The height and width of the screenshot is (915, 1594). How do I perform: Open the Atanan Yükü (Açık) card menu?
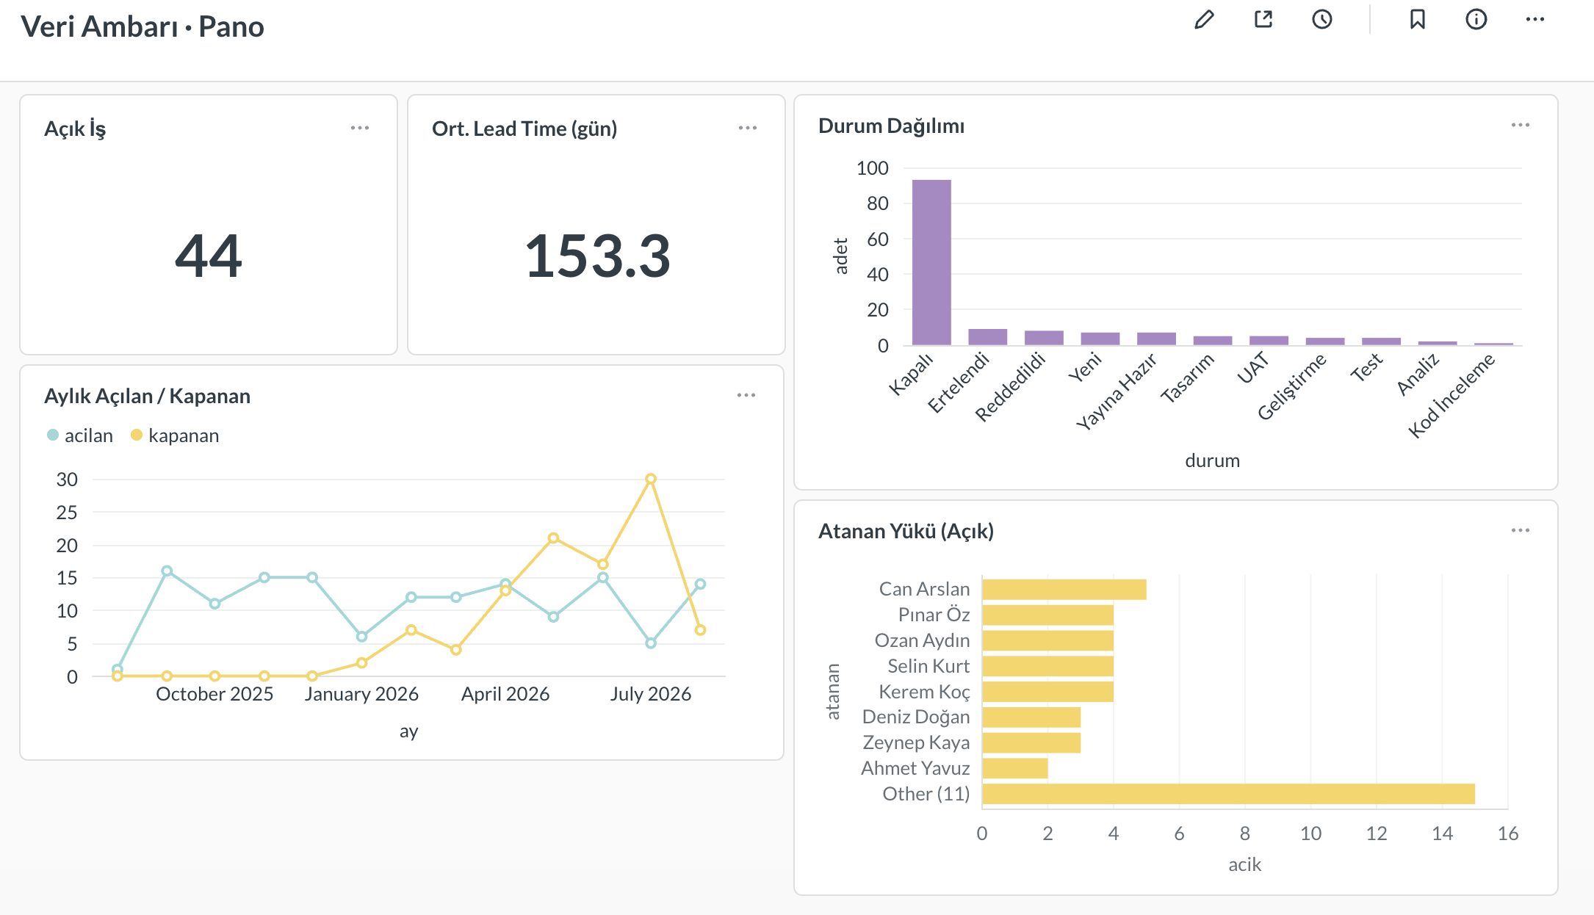[1521, 530]
